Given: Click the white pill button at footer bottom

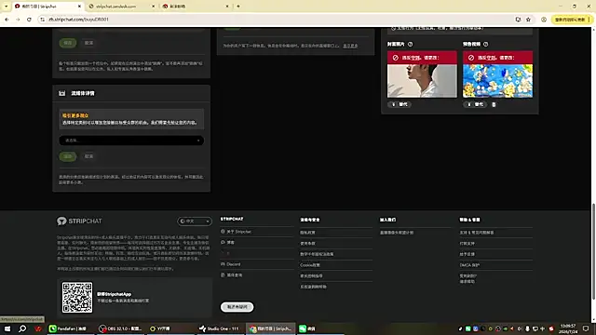Looking at the screenshot, I should [x=237, y=307].
